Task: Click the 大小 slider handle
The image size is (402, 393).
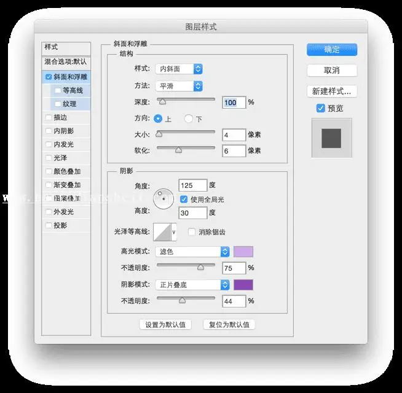Action: (x=159, y=134)
